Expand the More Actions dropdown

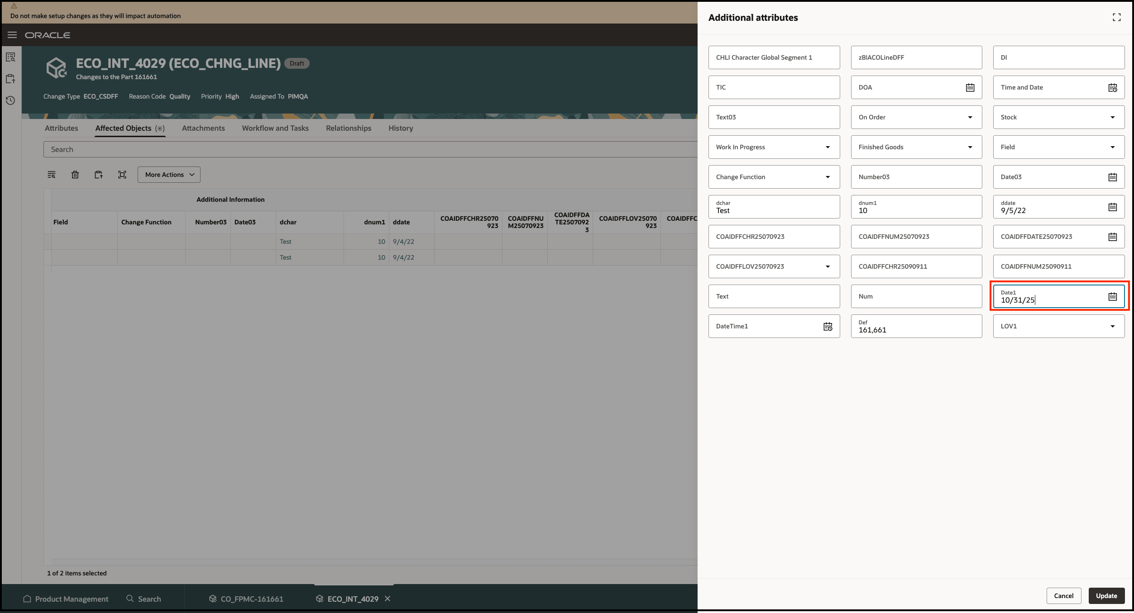click(168, 175)
